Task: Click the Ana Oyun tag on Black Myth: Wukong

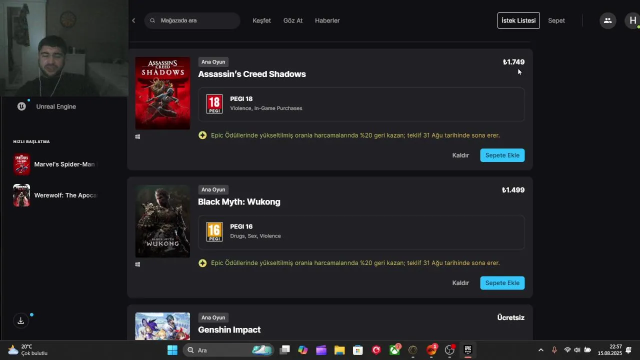Action: (213, 189)
